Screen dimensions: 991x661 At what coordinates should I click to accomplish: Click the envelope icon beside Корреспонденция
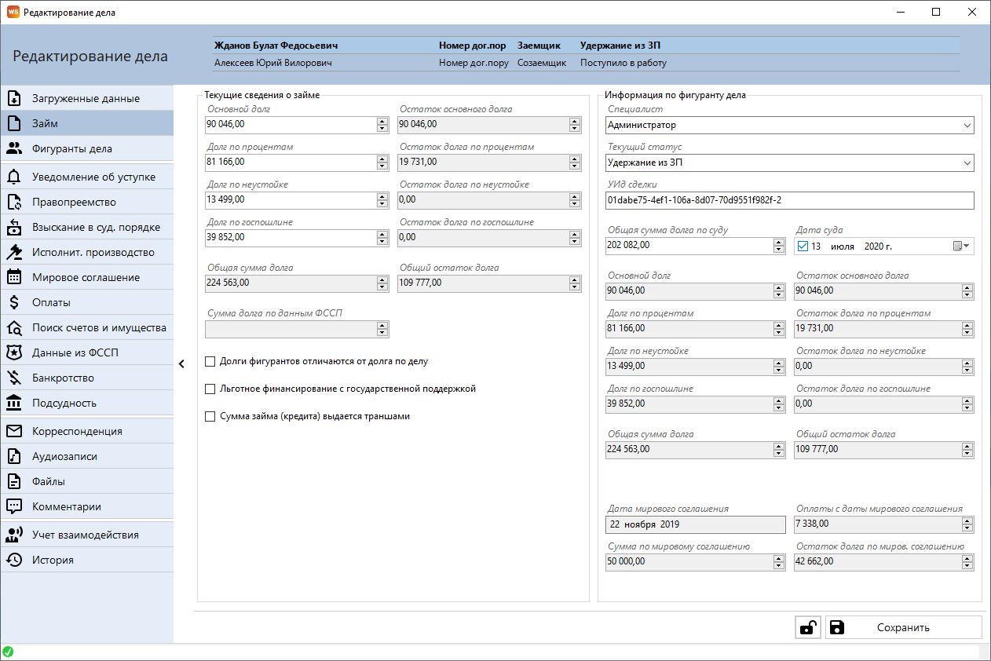coord(14,431)
